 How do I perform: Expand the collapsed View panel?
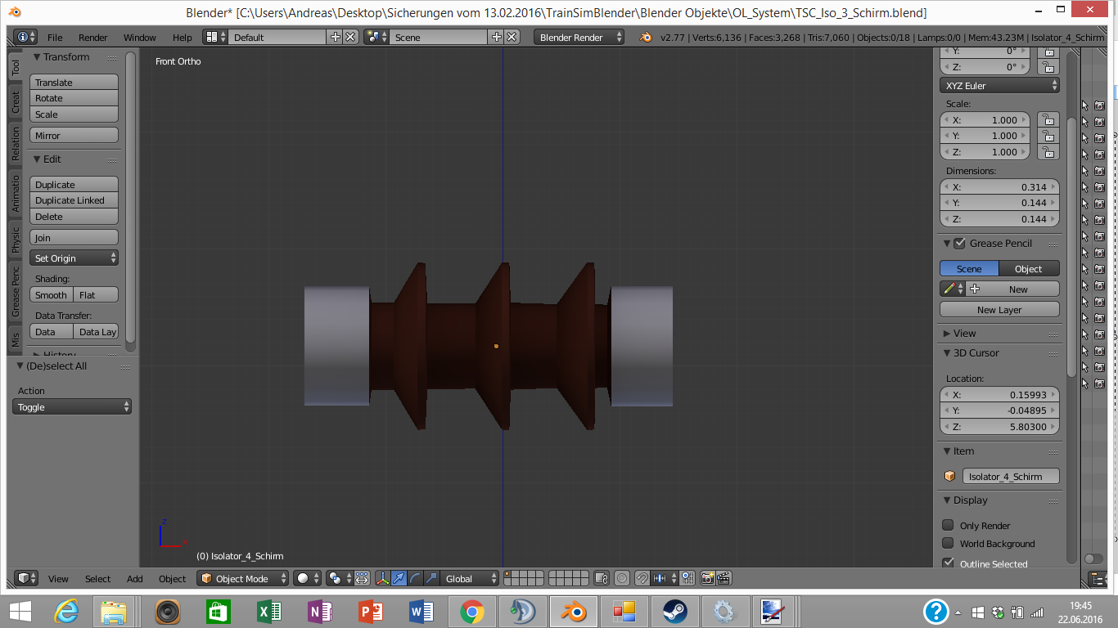964,333
